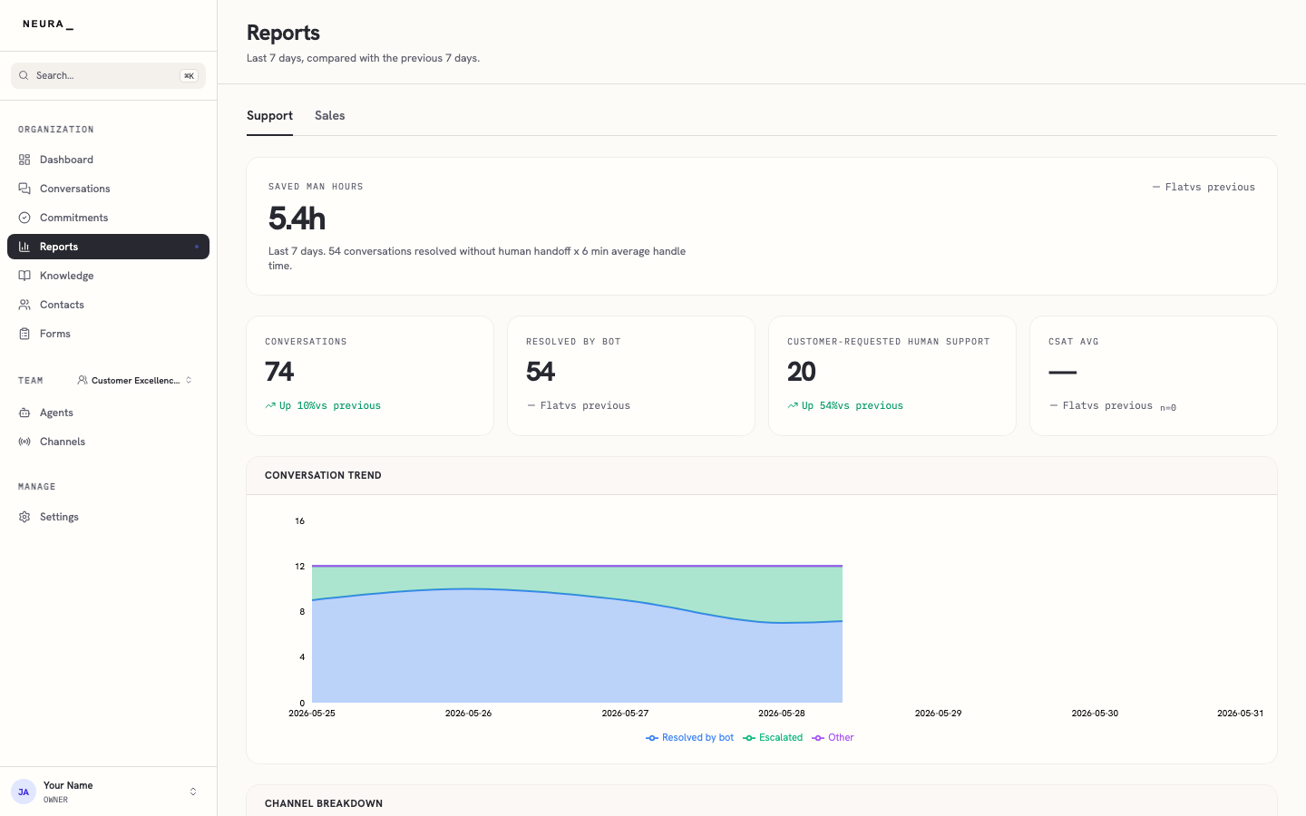This screenshot has width=1306, height=816.
Task: Click the upward trend arrow under Conversations 74
Action: [270, 405]
